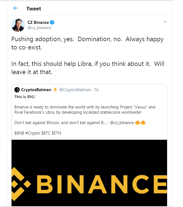The width and height of the screenshot is (183, 207).
Task: Click the blue verified badge
Action: (52, 23)
